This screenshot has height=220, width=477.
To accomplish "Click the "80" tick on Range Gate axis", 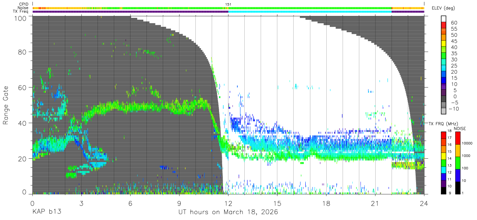I will click(x=23, y=52).
